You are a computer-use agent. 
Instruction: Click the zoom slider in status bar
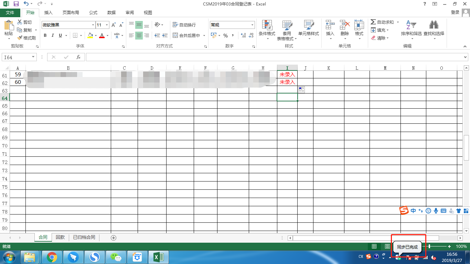pos(429,246)
